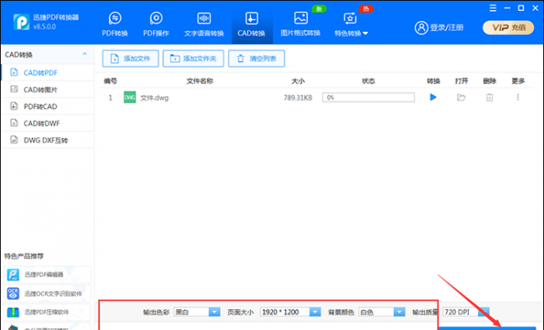Open the hamburger menu in title bar

[x=493, y=8]
